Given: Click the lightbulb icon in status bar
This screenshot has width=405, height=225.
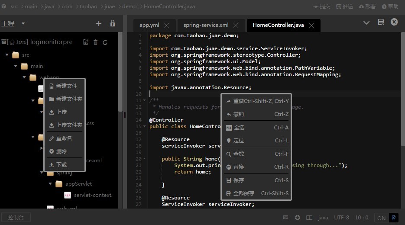Looking at the screenshot, I should [x=393, y=218].
